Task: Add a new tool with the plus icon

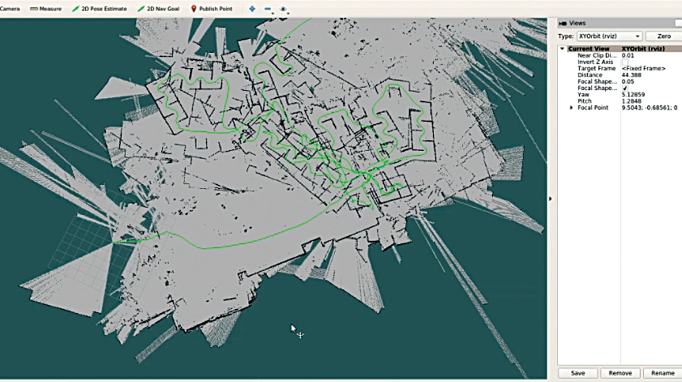Action: click(251, 9)
